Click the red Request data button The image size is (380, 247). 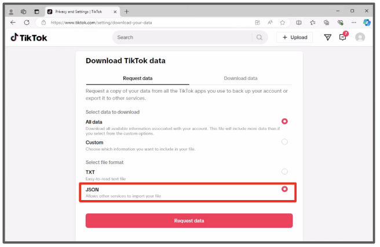point(189,220)
